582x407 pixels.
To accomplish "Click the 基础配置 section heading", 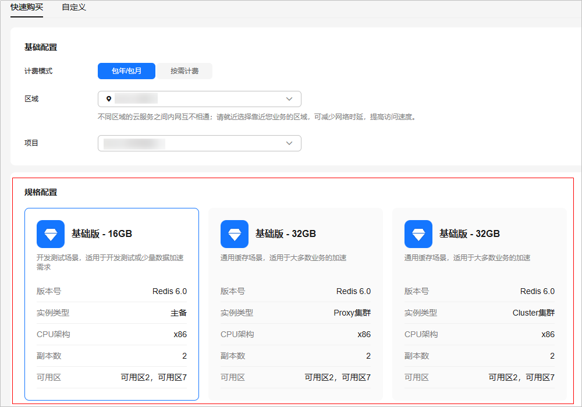I will coord(41,47).
